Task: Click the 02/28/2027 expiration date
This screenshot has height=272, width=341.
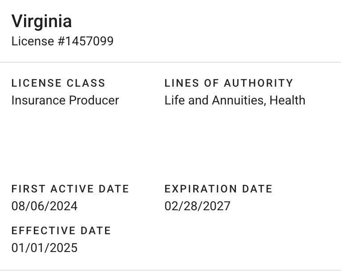Action: 197,206
